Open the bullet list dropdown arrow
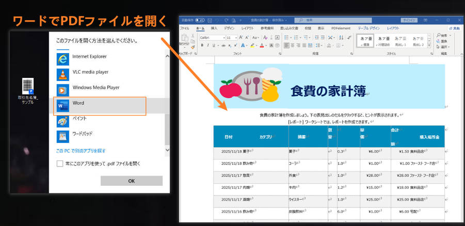The image size is (465, 226). 291,38
